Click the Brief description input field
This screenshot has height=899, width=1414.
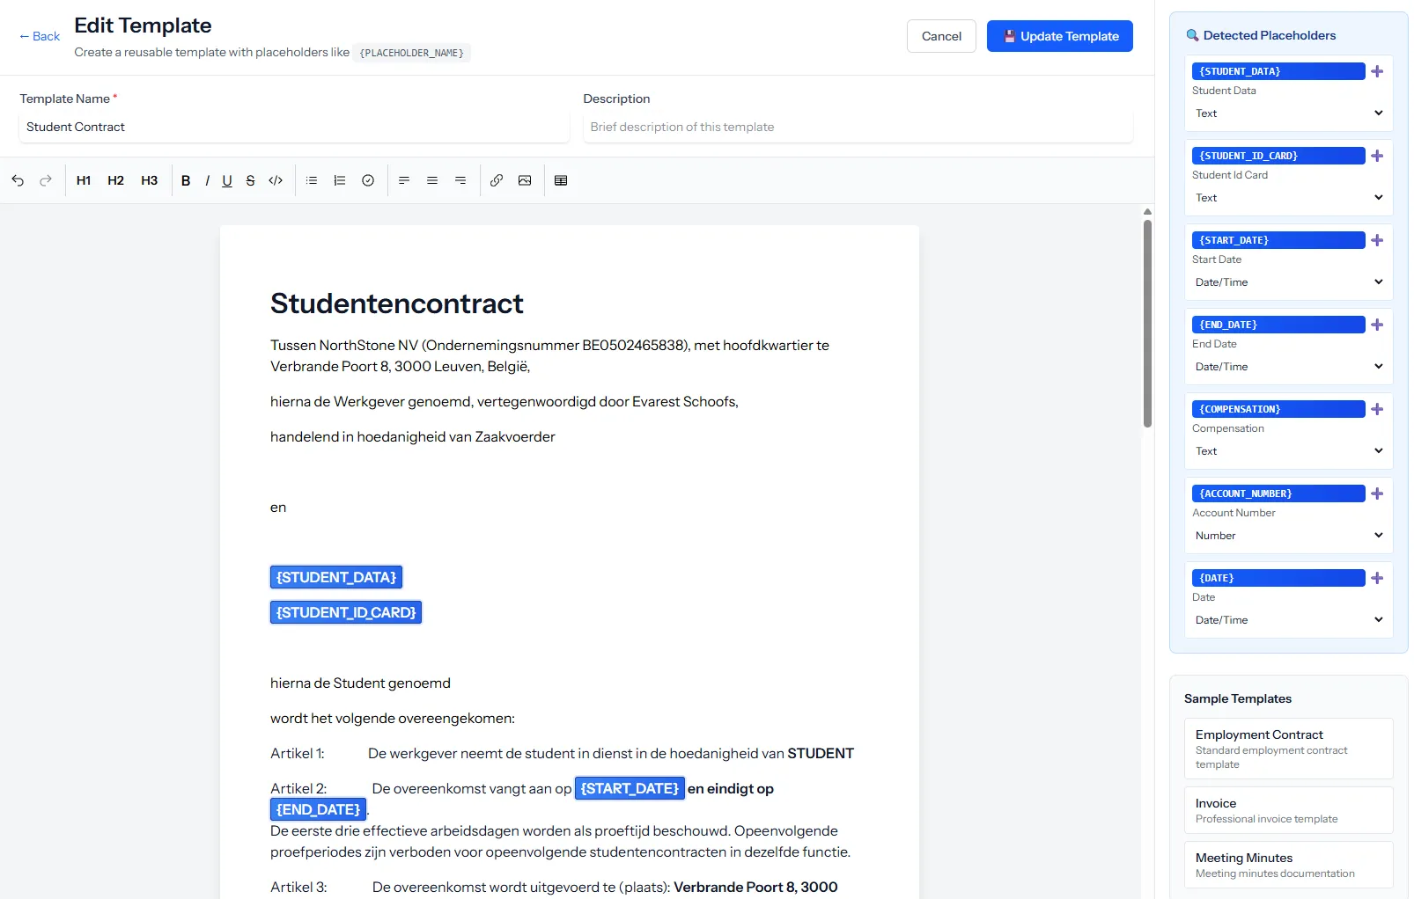pos(857,127)
